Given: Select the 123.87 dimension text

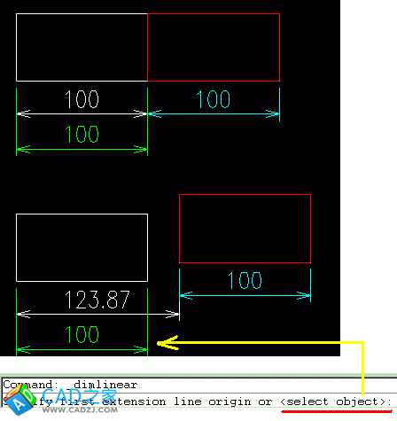Looking at the screenshot, I should (97, 300).
